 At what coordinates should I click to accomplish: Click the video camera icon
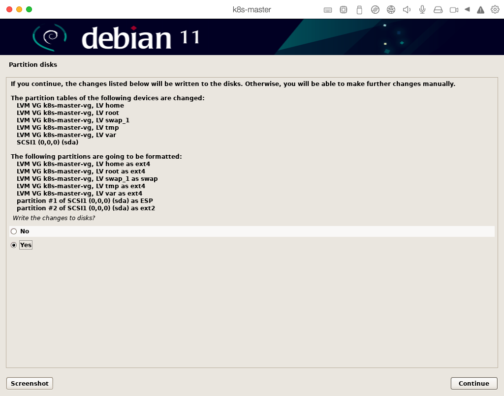(x=454, y=10)
